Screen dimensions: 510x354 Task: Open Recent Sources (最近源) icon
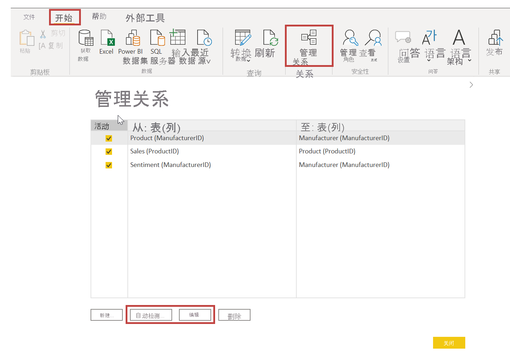(204, 38)
